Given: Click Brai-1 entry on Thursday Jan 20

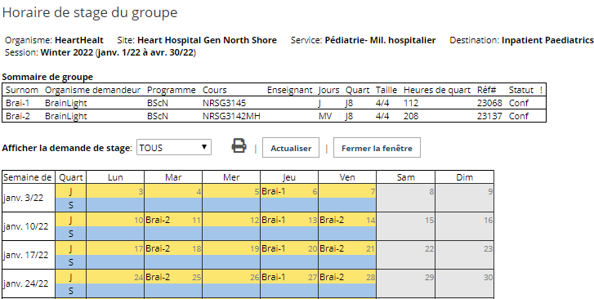Looking at the screenshot, I should (274, 248).
